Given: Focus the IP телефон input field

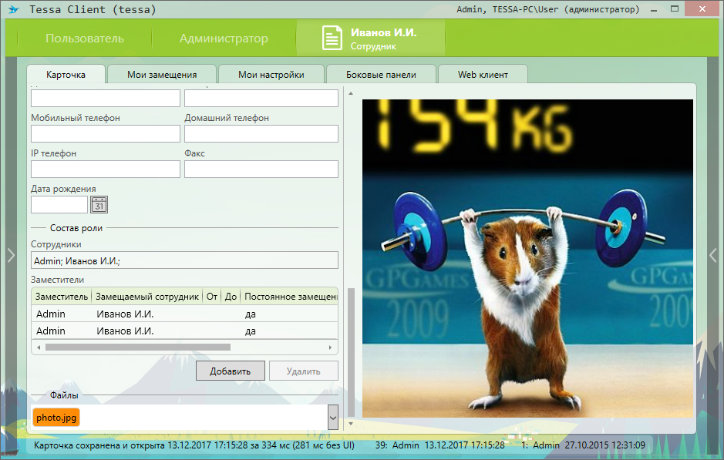Looking at the screenshot, I should click(106, 170).
